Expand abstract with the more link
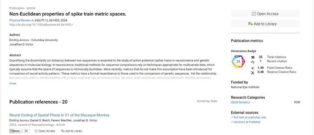This screenshot has height=135, width=314. [13, 83]
